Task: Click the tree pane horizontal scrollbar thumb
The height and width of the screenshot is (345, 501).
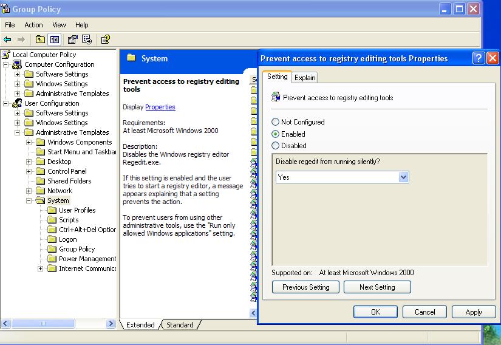Action: (43, 324)
